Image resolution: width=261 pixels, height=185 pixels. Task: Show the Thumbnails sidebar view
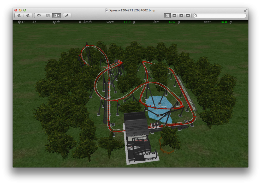click(x=174, y=16)
